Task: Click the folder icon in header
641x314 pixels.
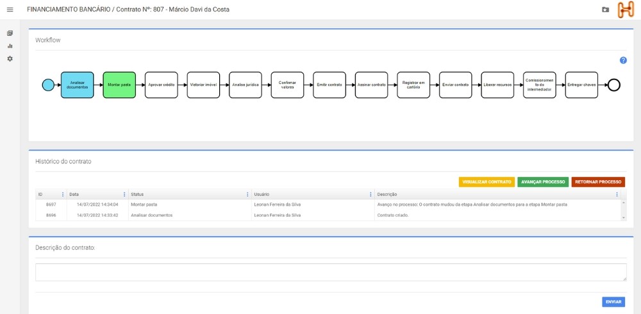Action: [x=606, y=10]
